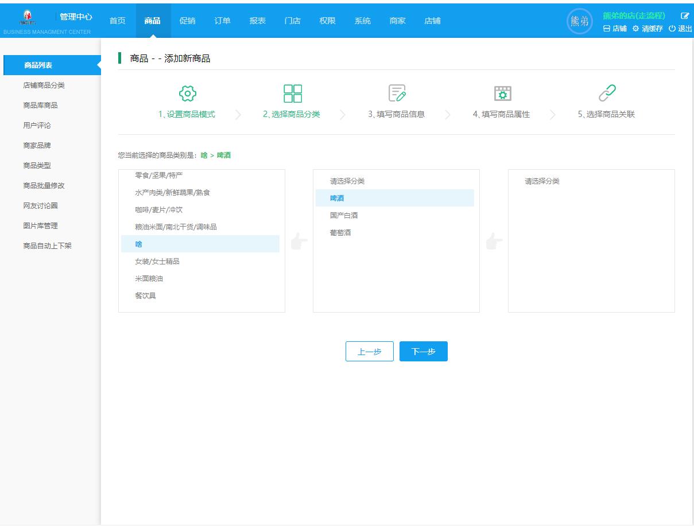Click 退出 to log out

(680, 29)
